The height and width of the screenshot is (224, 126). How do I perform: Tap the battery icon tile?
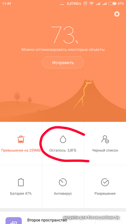coord(21,182)
